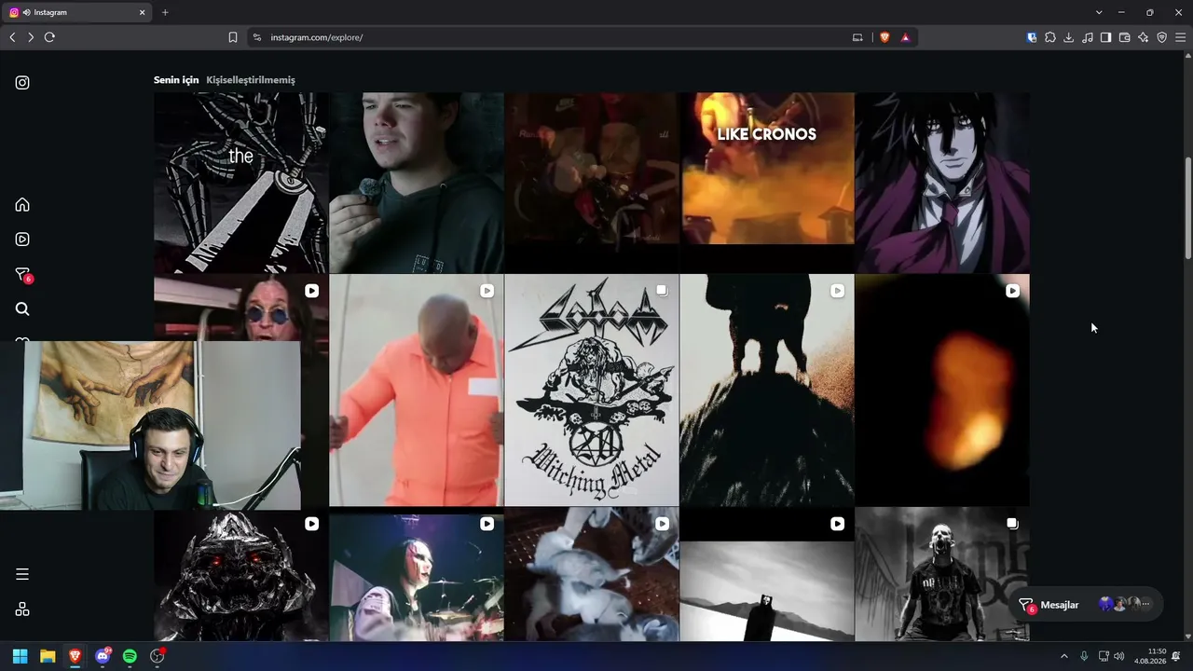Open the taskbar clock and calendar
The width and height of the screenshot is (1193, 671).
(x=1150, y=656)
